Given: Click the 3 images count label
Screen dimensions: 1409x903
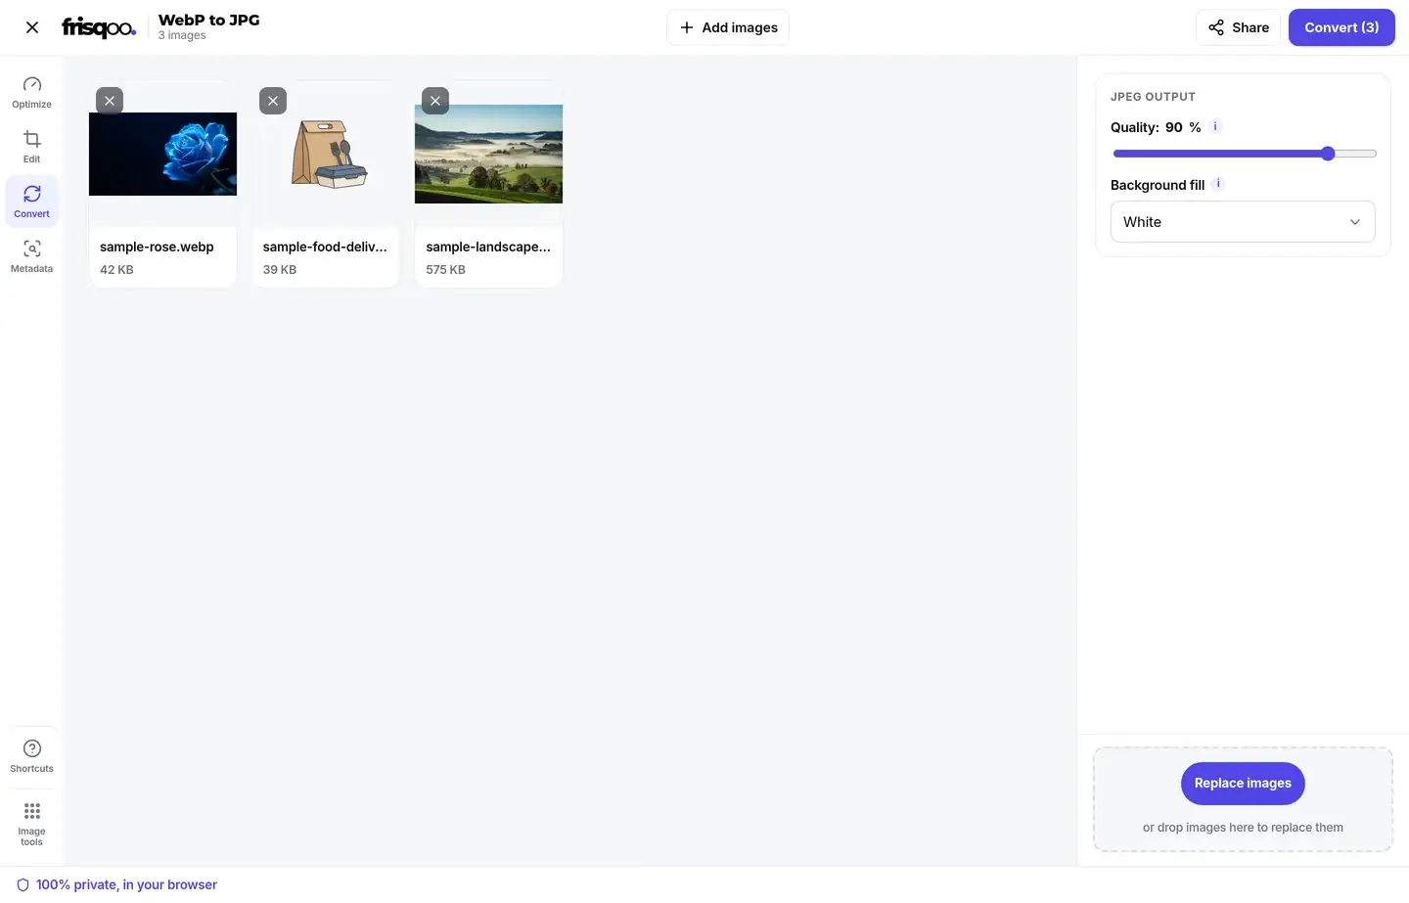Looking at the screenshot, I should (182, 36).
